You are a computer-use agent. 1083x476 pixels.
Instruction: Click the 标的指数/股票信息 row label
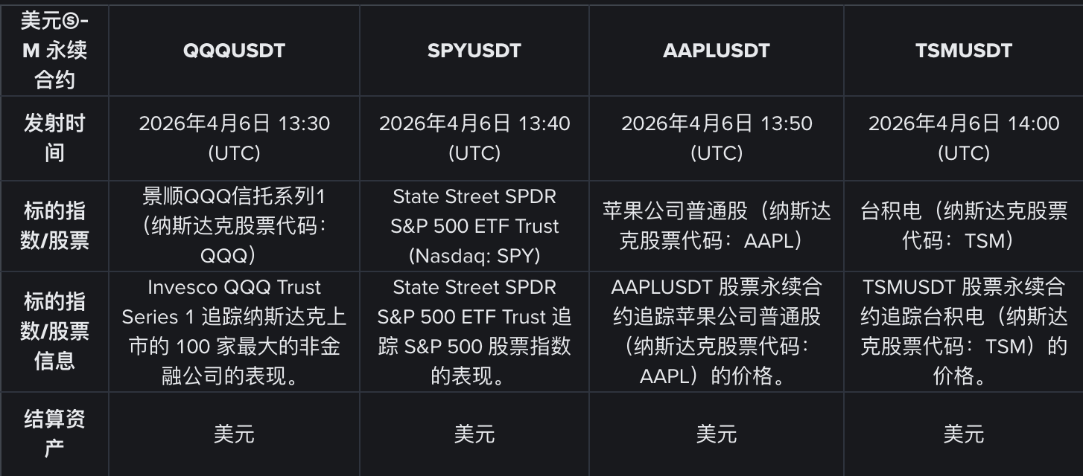tap(54, 332)
